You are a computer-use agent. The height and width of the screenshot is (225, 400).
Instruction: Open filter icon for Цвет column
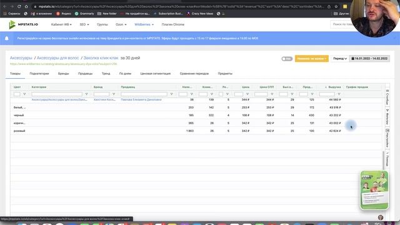point(24,94)
